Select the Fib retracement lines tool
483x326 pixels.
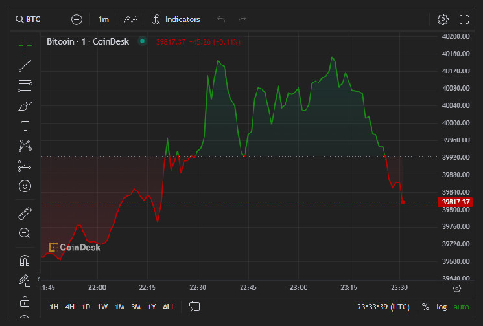coord(25,86)
